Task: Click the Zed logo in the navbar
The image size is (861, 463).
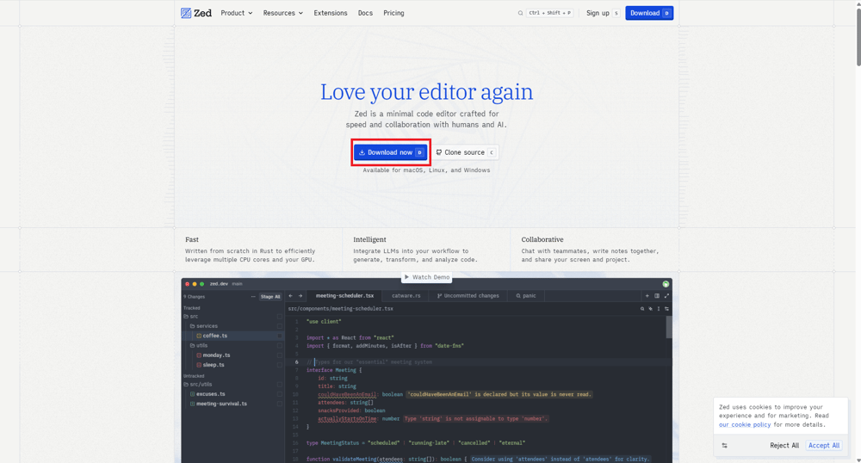Action: click(196, 13)
